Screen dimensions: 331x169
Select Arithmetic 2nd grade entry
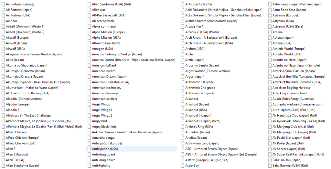pos(200,88)
